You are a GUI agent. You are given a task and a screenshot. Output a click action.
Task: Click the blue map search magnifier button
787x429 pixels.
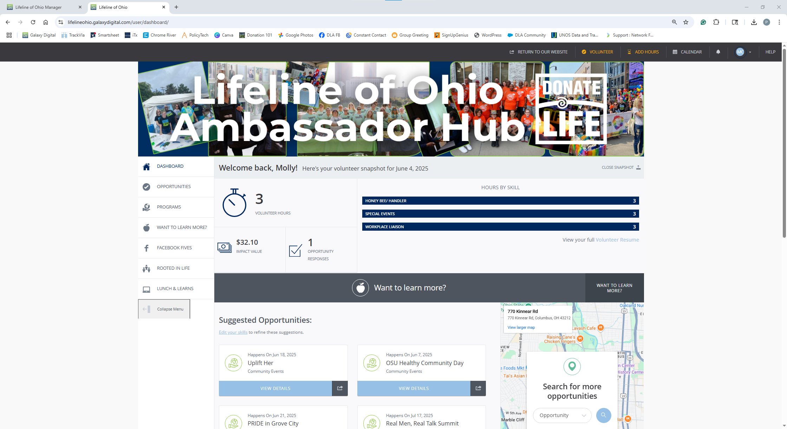click(603, 415)
